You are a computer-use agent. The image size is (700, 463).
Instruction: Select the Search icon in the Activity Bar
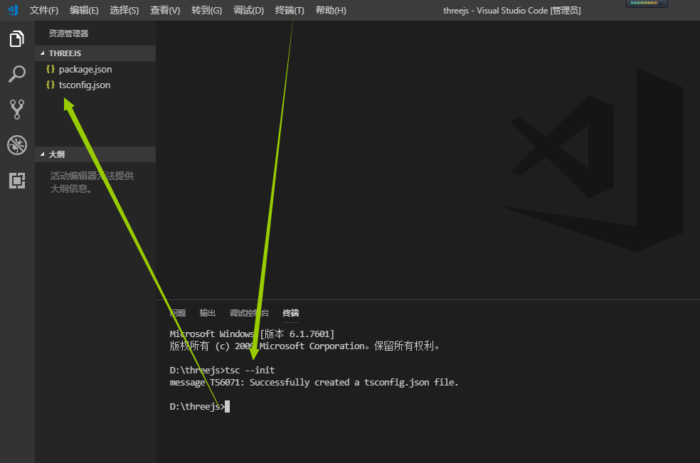16,74
